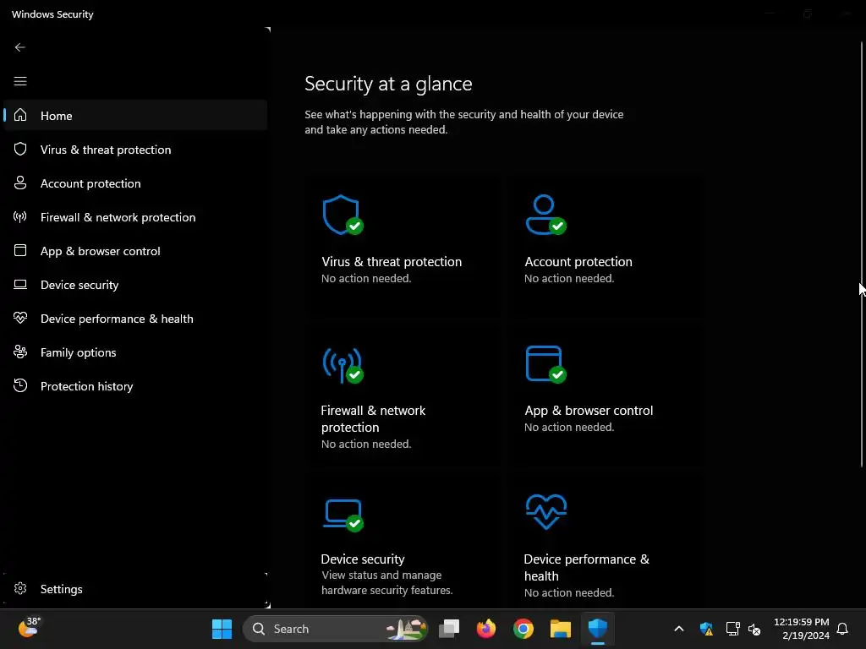This screenshot has width=866, height=649.
Task: Launch Google Chrome from the taskbar
Action: pos(523,629)
